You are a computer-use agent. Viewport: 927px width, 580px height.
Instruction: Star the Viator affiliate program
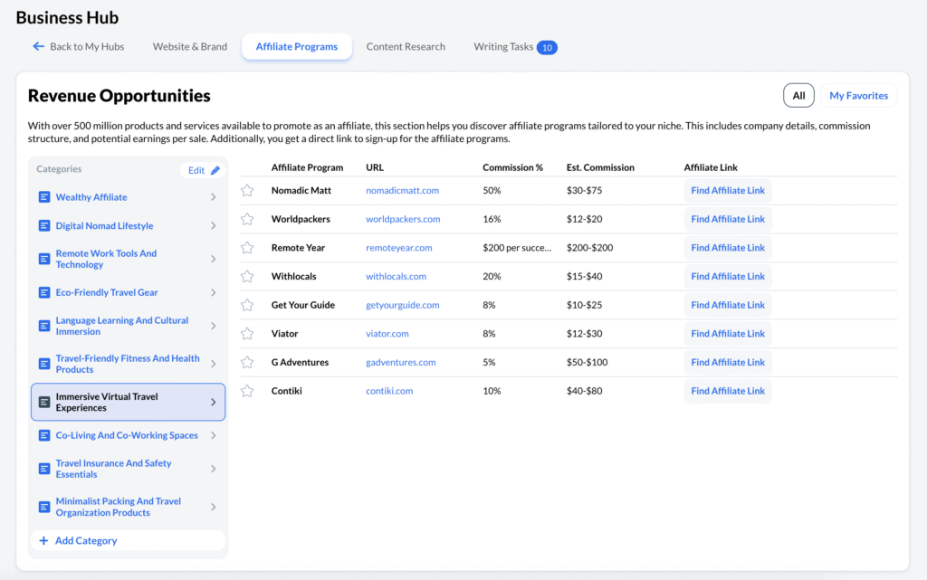click(x=247, y=333)
